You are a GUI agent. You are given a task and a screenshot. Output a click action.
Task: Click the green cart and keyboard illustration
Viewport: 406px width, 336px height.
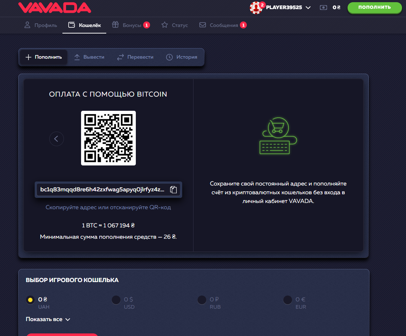click(x=278, y=136)
